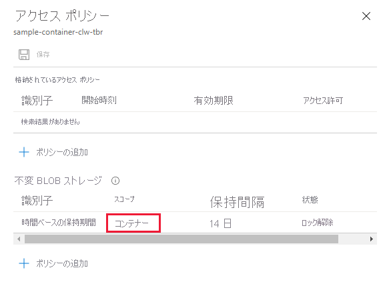389x288 pixels.
Task: Click ポリシーの追加 link under immutable BLOB storage
Action: 62,263
